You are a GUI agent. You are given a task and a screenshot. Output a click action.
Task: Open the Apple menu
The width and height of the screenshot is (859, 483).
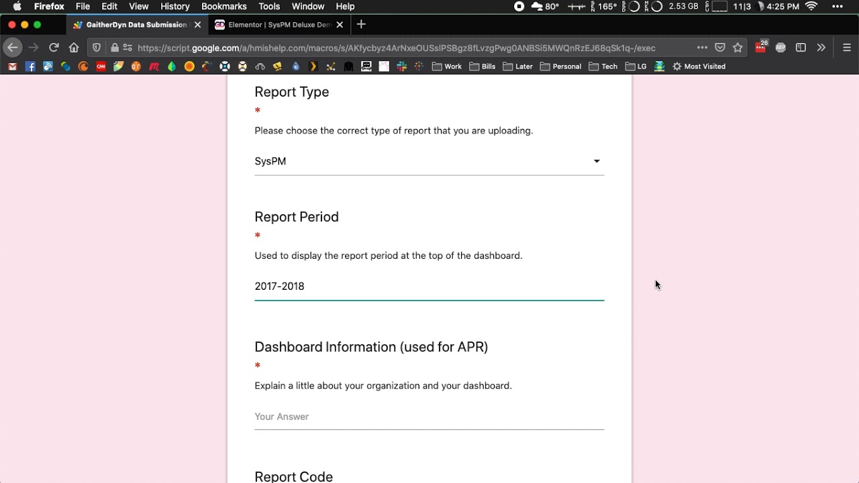[17, 6]
